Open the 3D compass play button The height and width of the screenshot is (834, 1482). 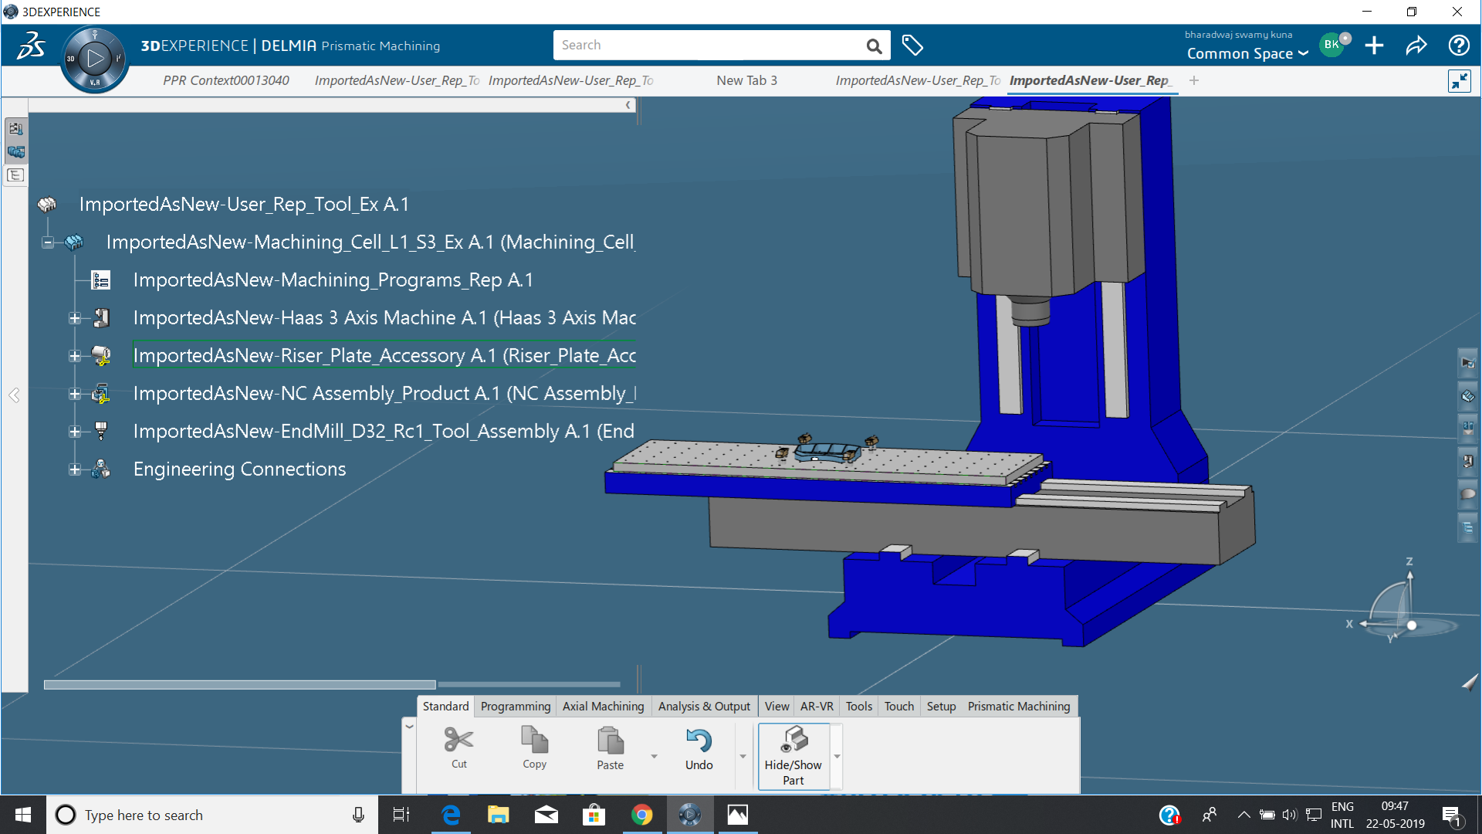point(95,59)
